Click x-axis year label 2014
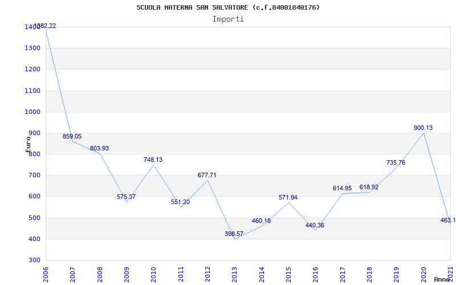 click(x=262, y=274)
